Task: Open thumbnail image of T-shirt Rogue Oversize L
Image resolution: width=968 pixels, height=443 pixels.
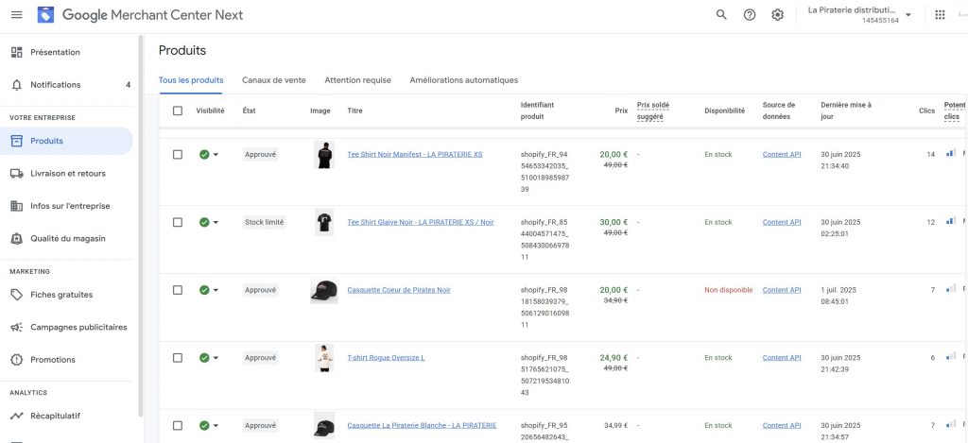Action: (324, 358)
